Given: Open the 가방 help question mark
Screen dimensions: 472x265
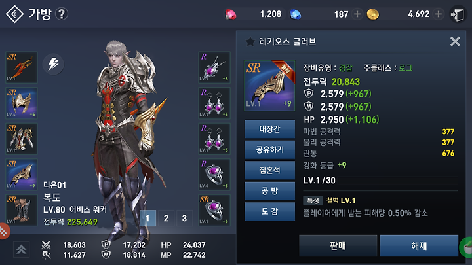Looking at the screenshot, I should pyautogui.click(x=62, y=14).
